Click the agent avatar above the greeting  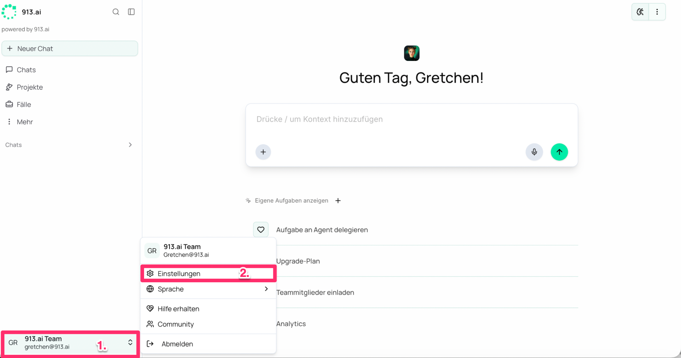[412, 53]
